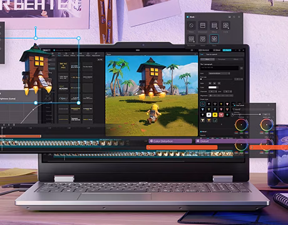Pick the Heart mask icon
Screen dimensions: 288x225
[203, 39]
